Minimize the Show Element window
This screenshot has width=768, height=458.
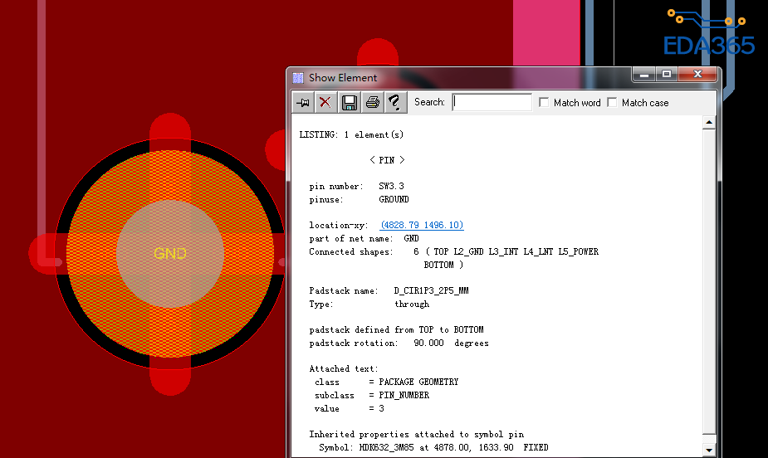[x=643, y=75]
